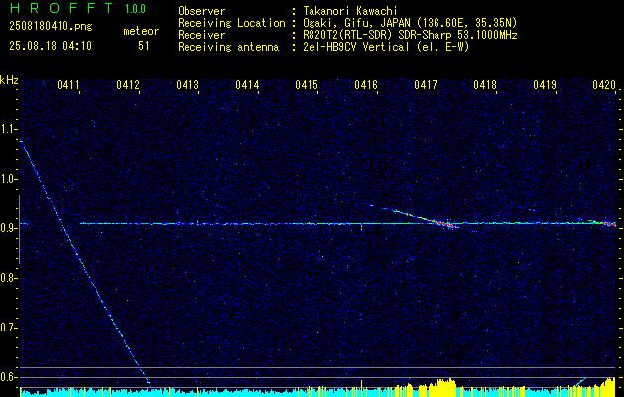Click the time axis label 0418
This screenshot has height=397, width=624.
pyautogui.click(x=485, y=84)
